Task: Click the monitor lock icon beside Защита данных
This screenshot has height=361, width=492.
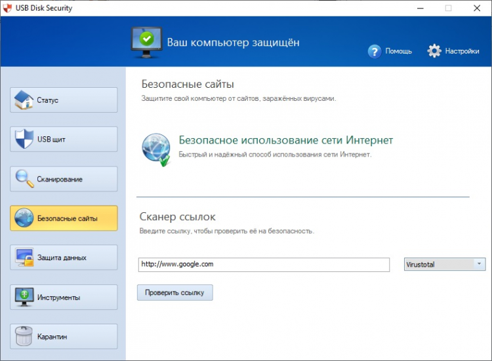Action: (x=24, y=257)
